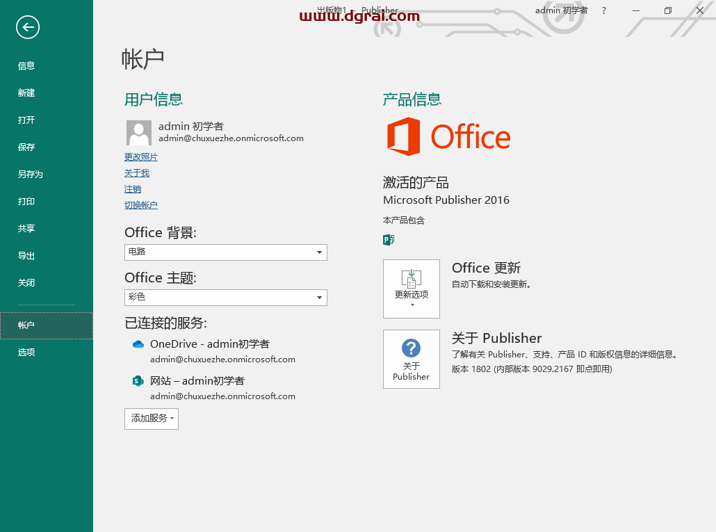The width and height of the screenshot is (716, 532).
Task: Select 关闭 in the sidebar
Action: tap(26, 282)
